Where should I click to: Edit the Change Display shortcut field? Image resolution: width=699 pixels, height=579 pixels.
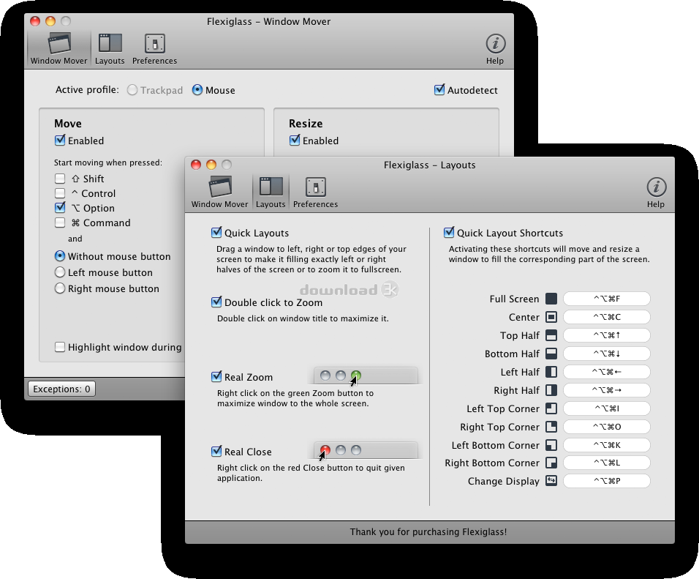pyautogui.click(x=607, y=481)
